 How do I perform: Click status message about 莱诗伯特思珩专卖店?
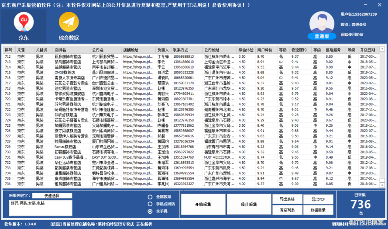tap(101, 224)
